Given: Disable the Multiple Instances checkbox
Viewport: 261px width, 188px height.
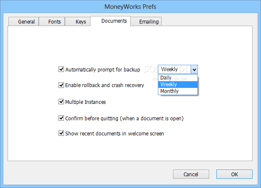Looking at the screenshot, I should (x=61, y=102).
